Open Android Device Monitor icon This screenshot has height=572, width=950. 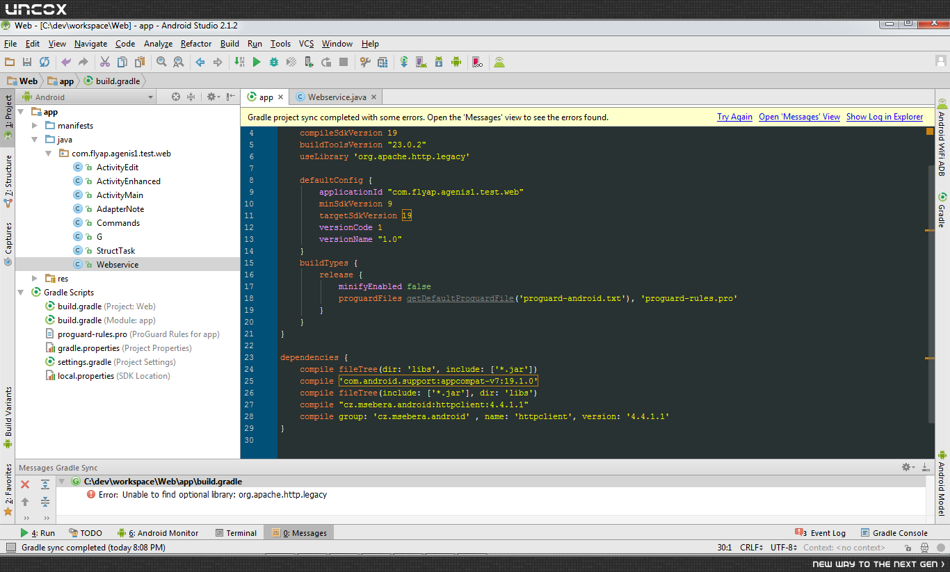456,62
